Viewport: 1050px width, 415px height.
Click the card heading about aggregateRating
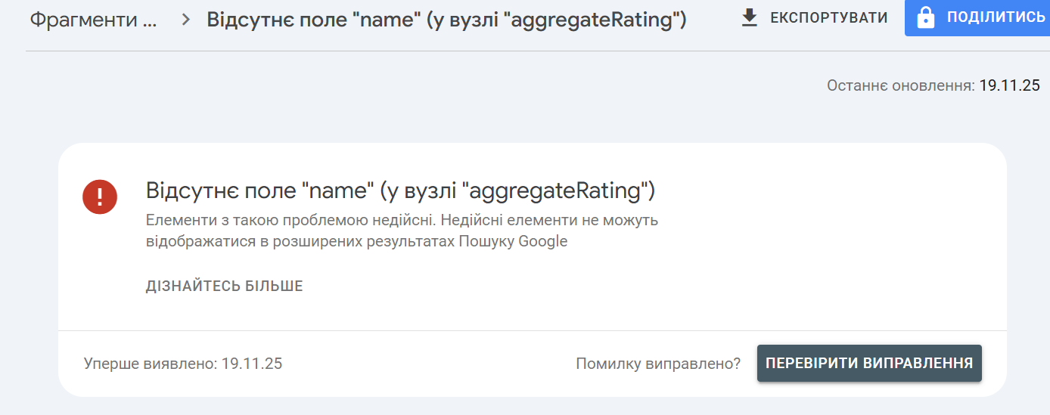pos(400,190)
